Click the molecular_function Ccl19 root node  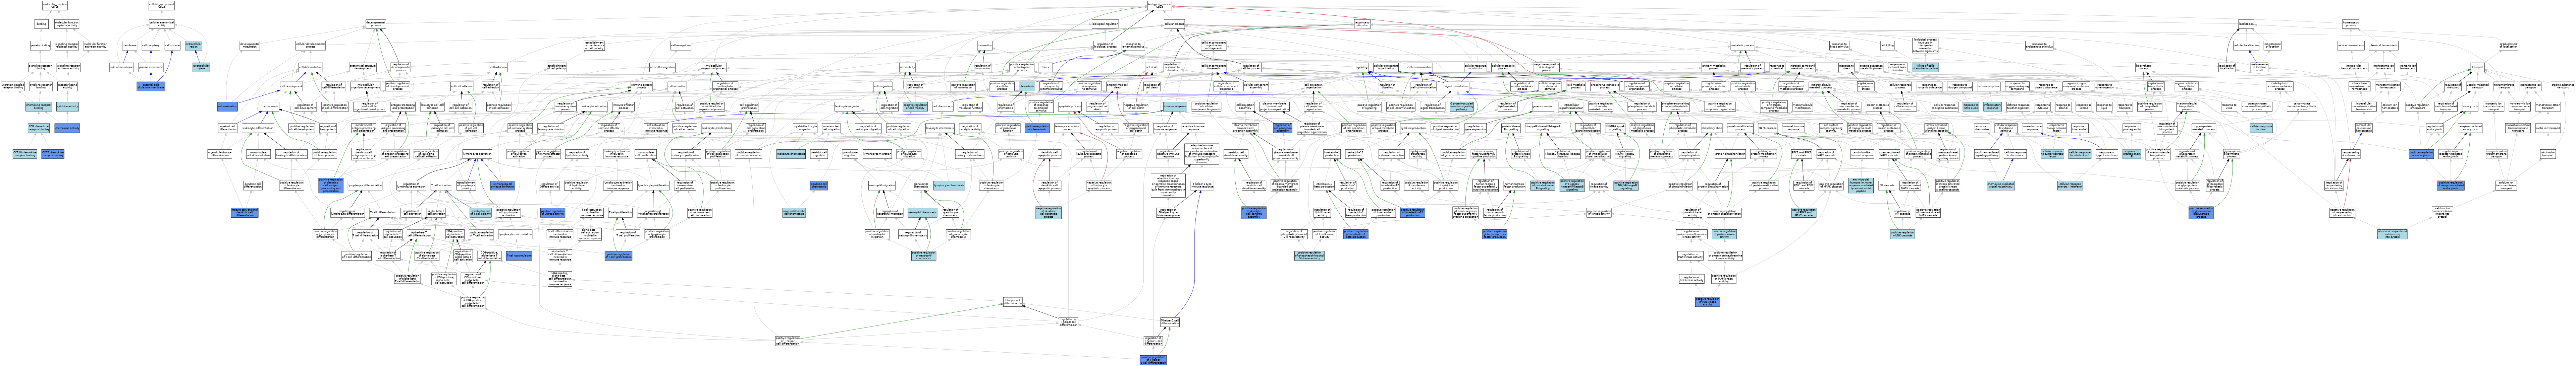[x=55, y=5]
